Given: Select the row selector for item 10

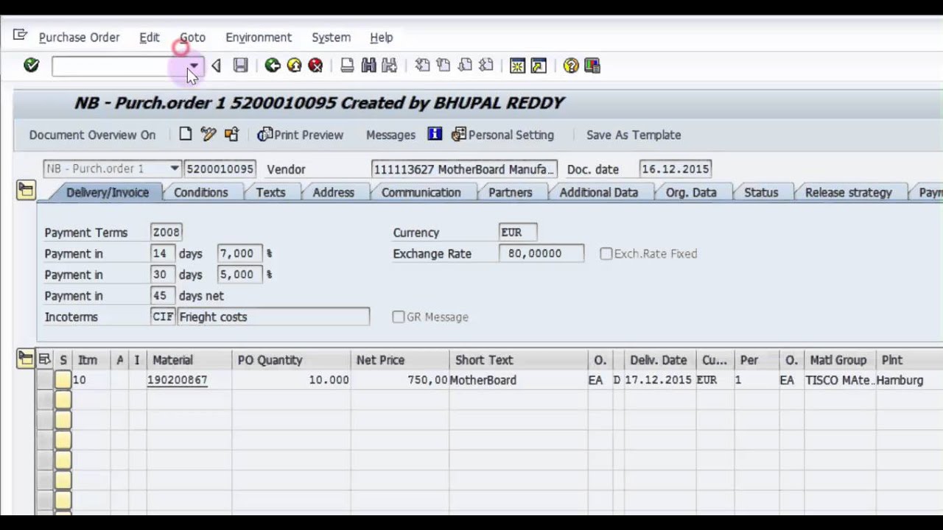Looking at the screenshot, I should coord(44,380).
